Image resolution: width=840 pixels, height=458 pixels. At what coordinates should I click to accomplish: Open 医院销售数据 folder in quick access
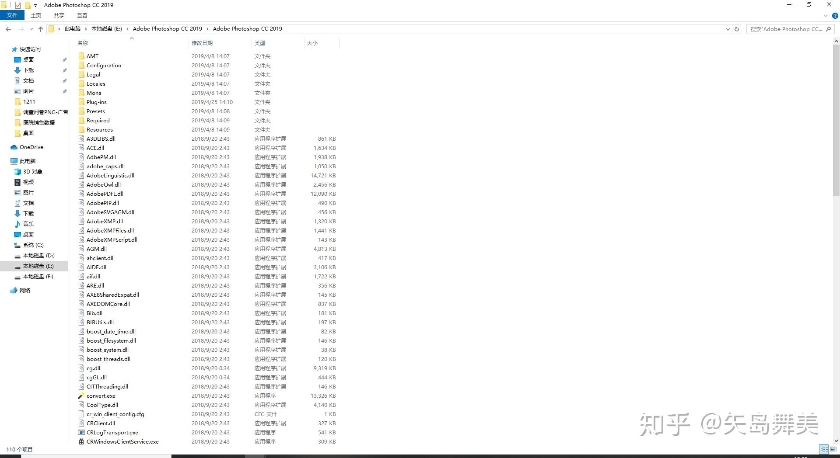point(39,123)
